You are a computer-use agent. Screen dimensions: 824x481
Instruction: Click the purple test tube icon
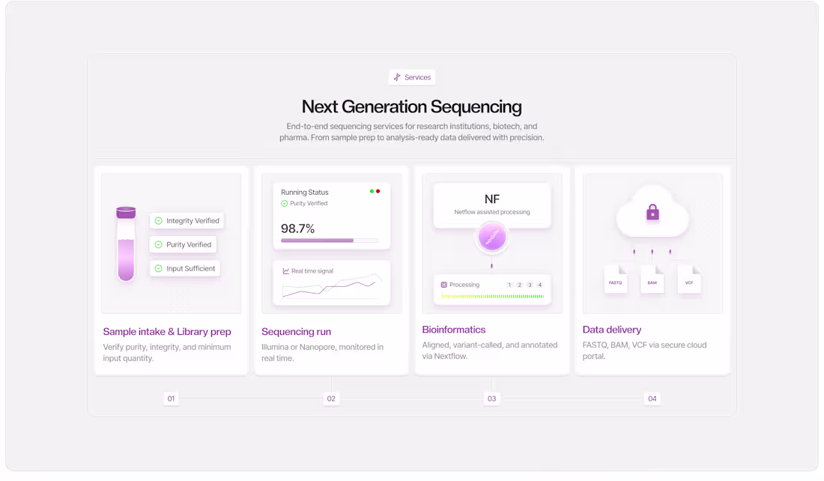[126, 244]
